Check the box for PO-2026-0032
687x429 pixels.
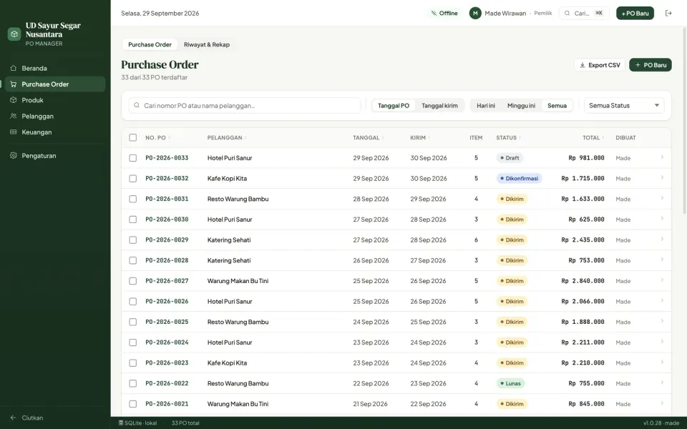133,179
